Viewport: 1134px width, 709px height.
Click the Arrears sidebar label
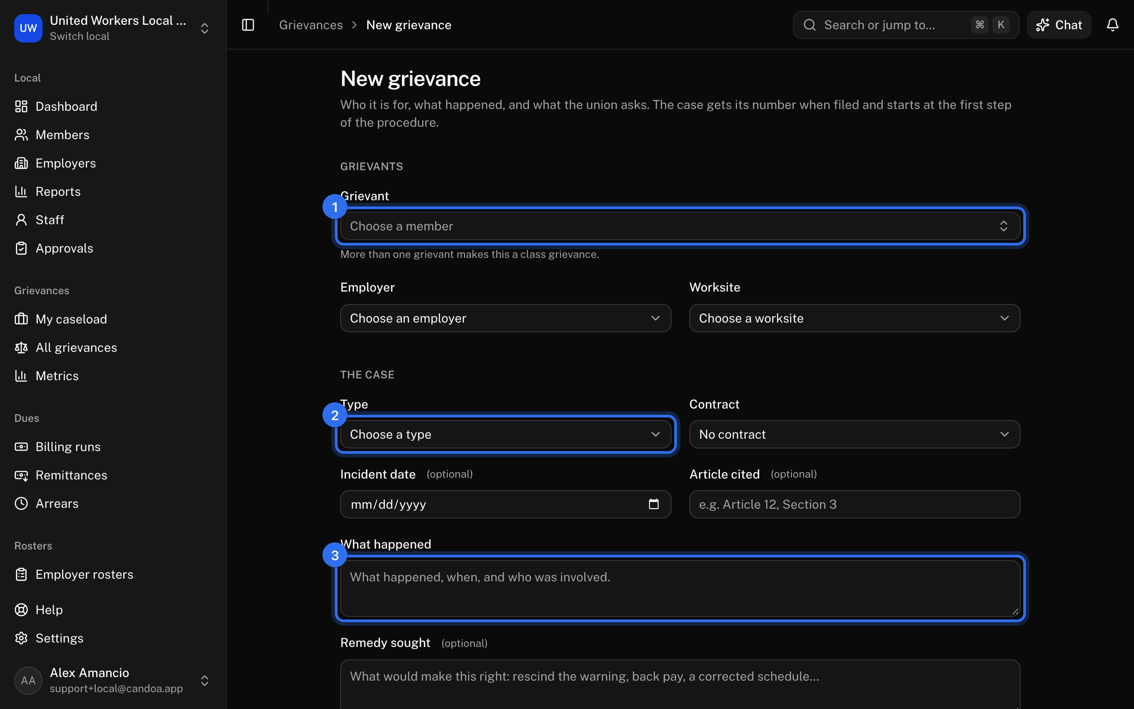57,504
